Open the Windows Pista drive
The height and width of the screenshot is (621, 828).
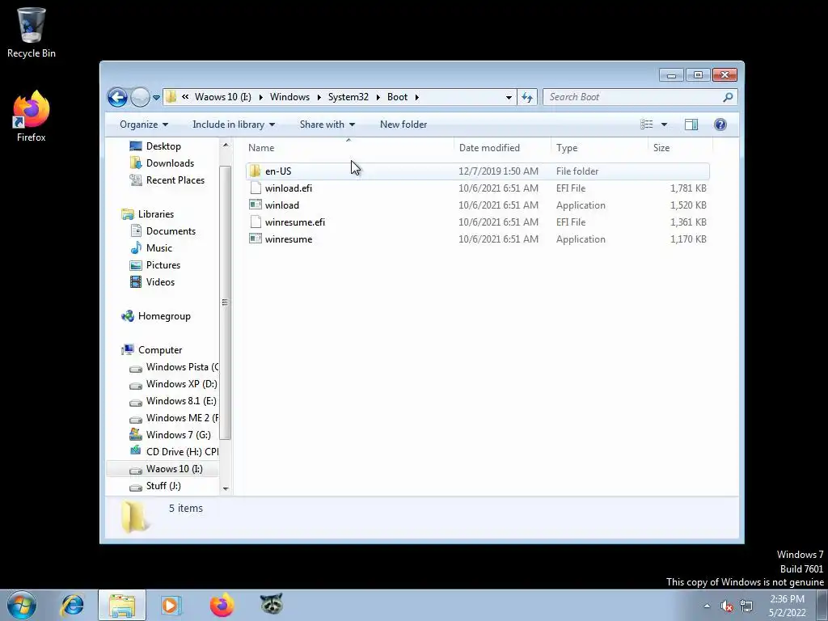coord(174,367)
